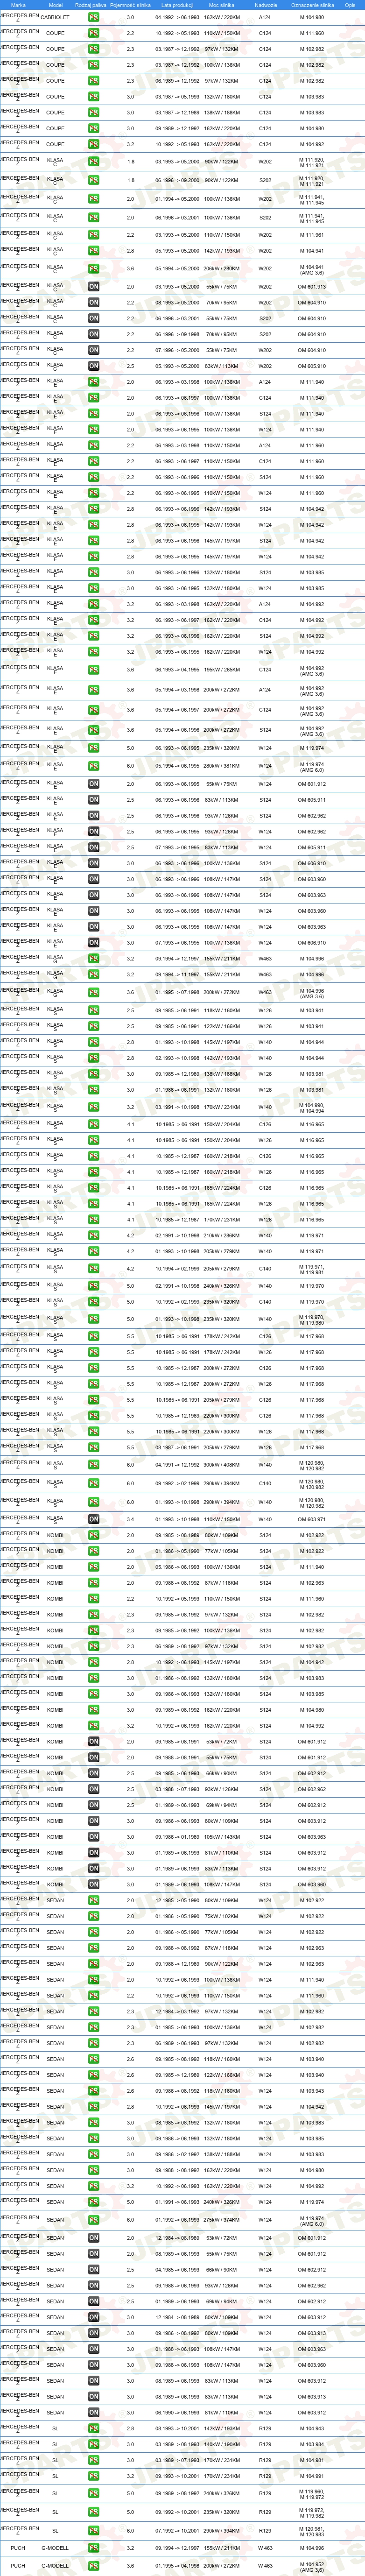
Task: Click the M 111.961 engine code cell
Action: click(x=312, y=235)
